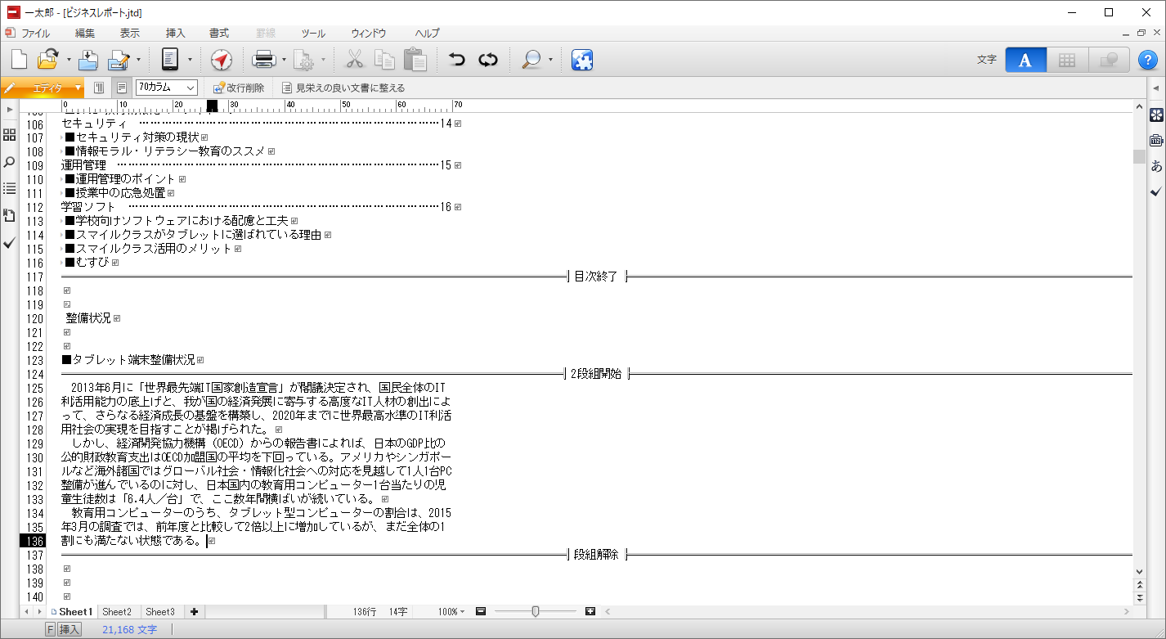Click the vertical writing layout icon
The height and width of the screenshot is (639, 1166).
click(x=99, y=88)
